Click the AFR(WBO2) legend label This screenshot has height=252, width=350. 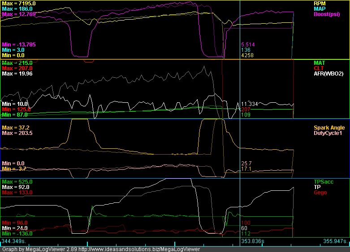[328, 74]
